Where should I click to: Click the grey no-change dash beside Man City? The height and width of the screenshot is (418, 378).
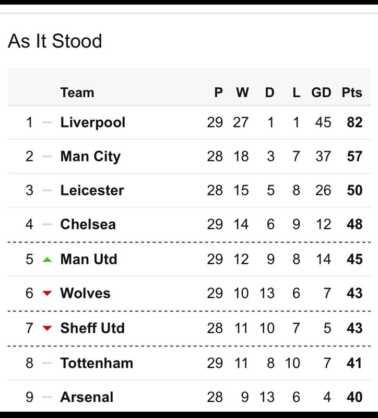click(x=47, y=156)
